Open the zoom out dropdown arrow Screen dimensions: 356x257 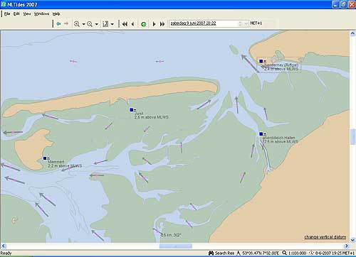coord(96,24)
